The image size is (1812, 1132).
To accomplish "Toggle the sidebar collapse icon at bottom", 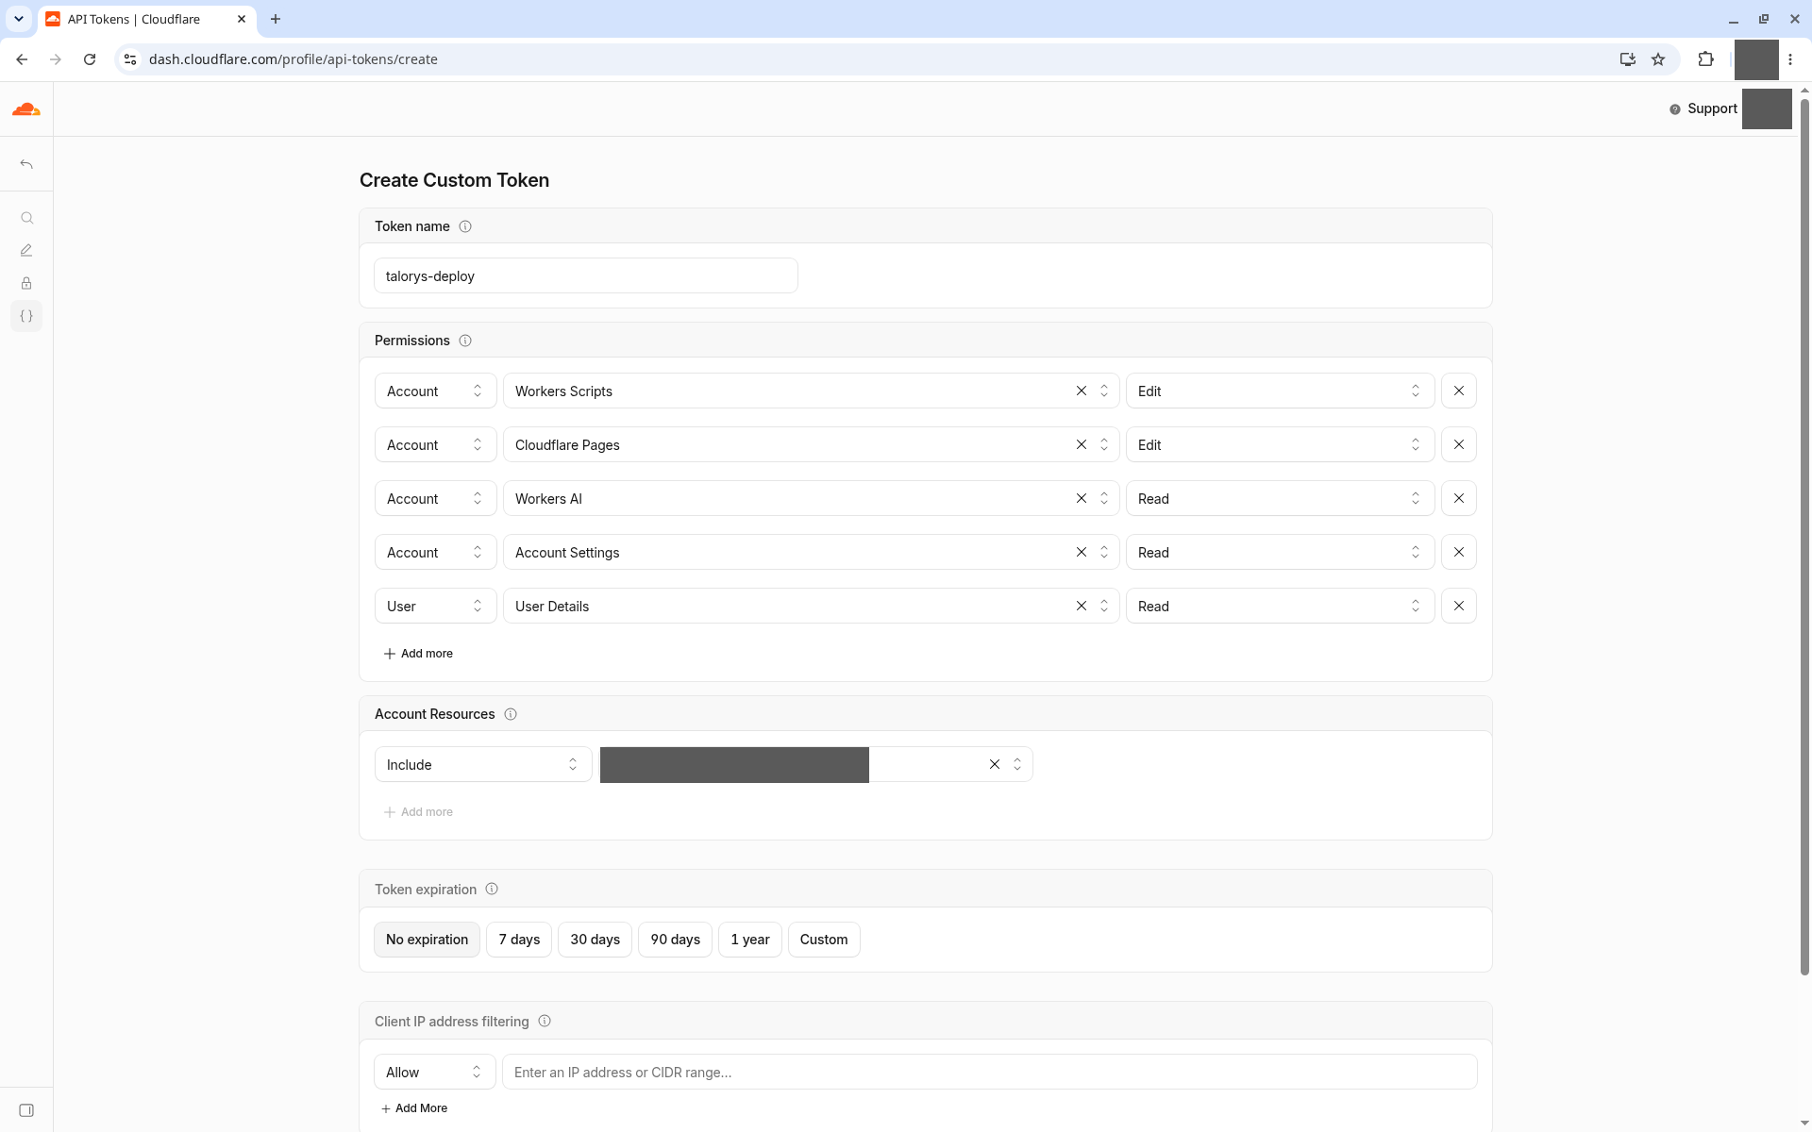I will point(26,1110).
